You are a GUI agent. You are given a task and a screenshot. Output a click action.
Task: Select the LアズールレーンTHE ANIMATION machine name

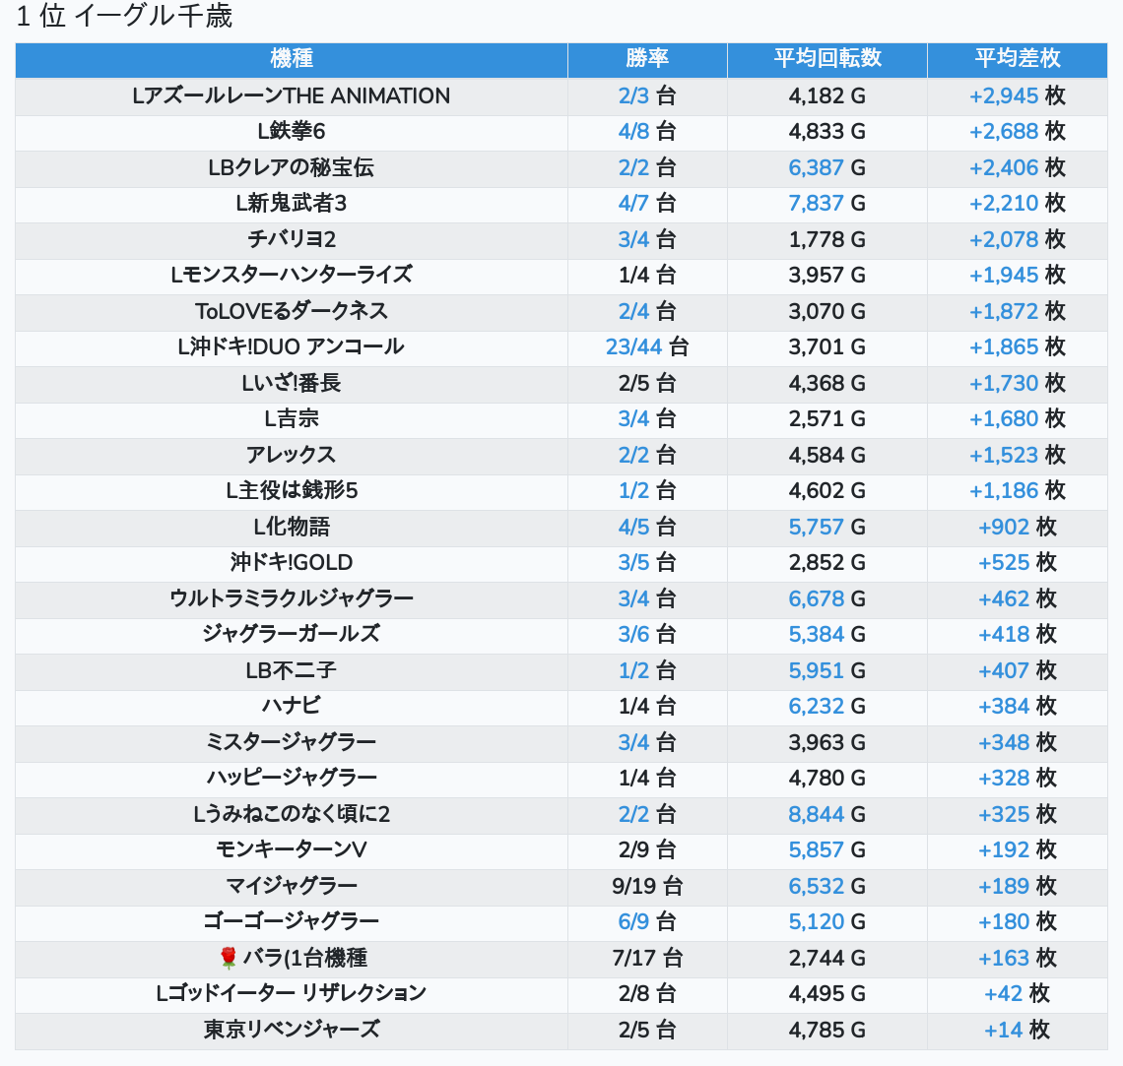point(292,95)
